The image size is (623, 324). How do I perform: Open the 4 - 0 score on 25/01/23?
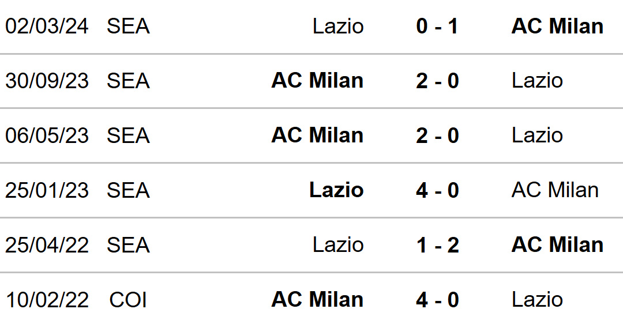[437, 190]
